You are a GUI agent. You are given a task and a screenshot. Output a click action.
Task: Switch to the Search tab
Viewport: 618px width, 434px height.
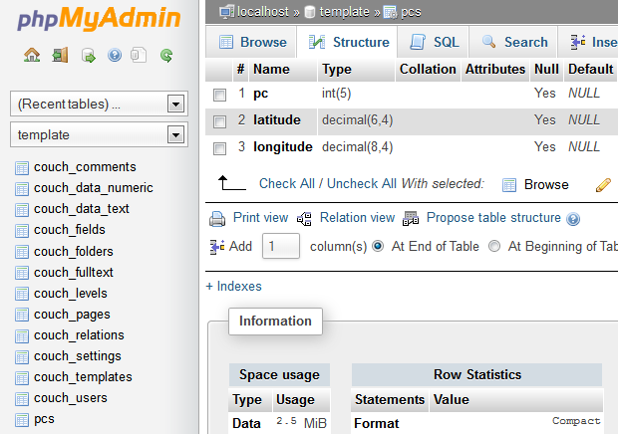(513, 42)
